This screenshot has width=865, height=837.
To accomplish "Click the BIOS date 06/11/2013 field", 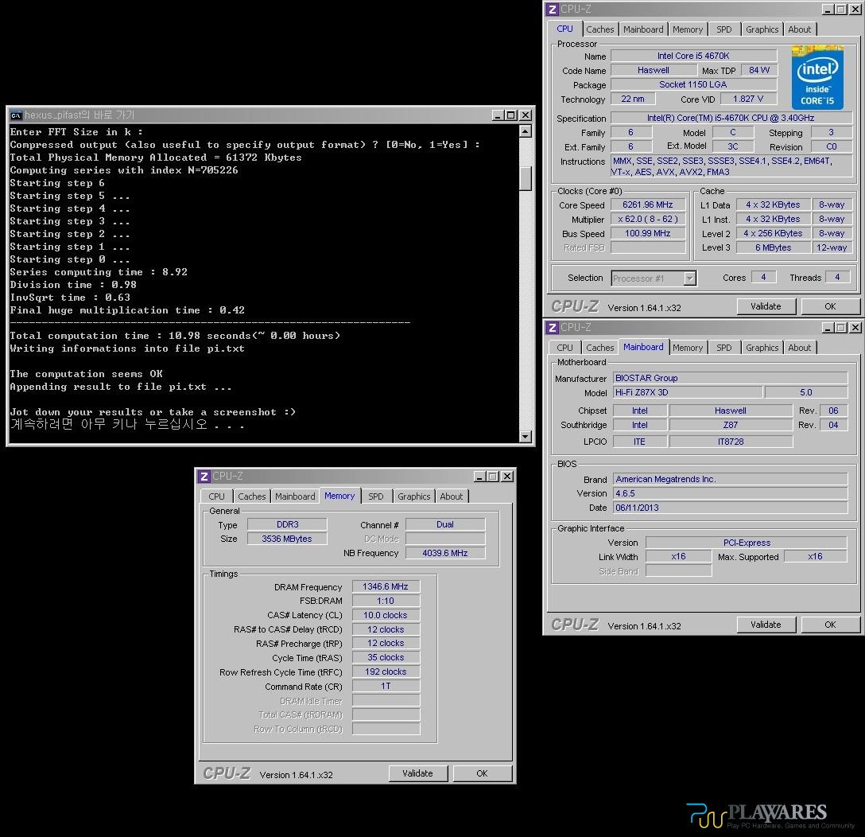I will 731,508.
